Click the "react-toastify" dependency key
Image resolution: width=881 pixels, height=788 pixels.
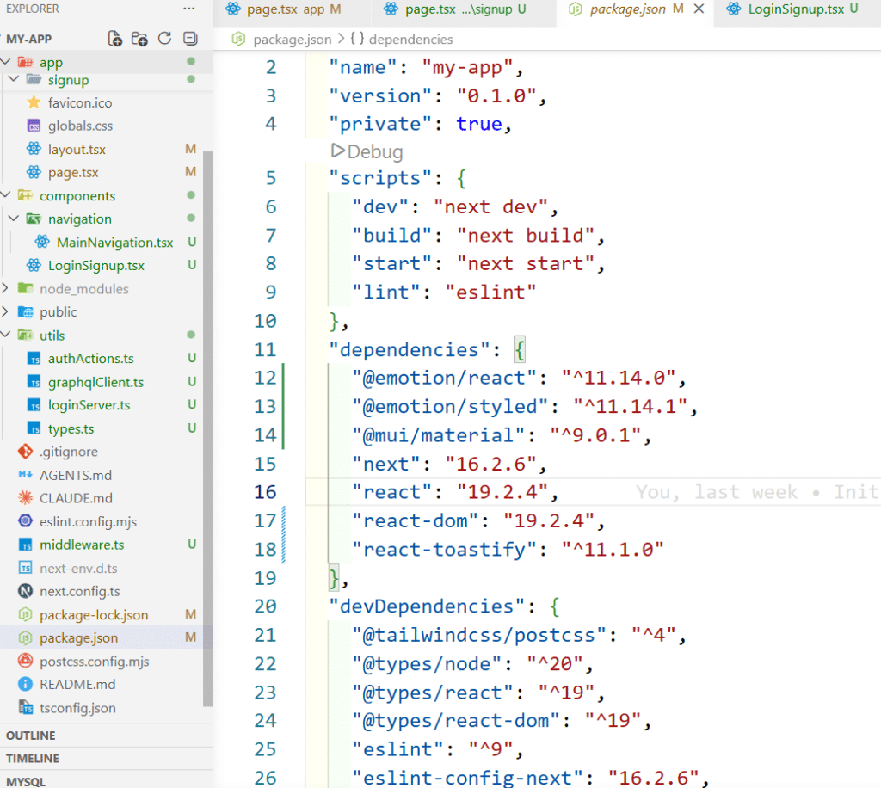tap(449, 550)
